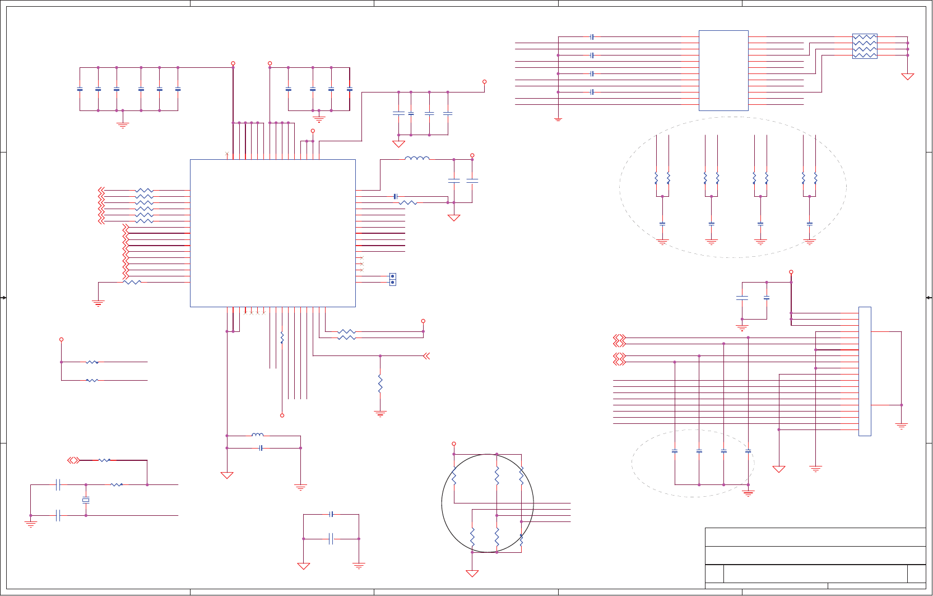Screen dimensions: 933x596
Task: Select the power terminal right of the paired horizontal resistors
Action: point(423,321)
